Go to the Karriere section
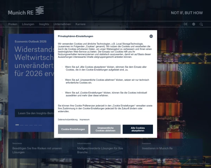Screen dimensions: 211x168 point(80,24)
